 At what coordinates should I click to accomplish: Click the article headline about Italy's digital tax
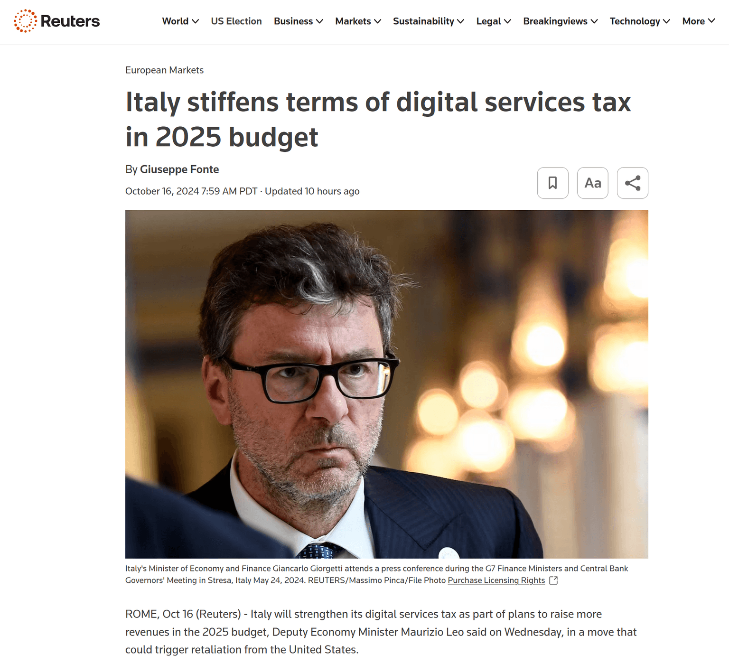378,120
